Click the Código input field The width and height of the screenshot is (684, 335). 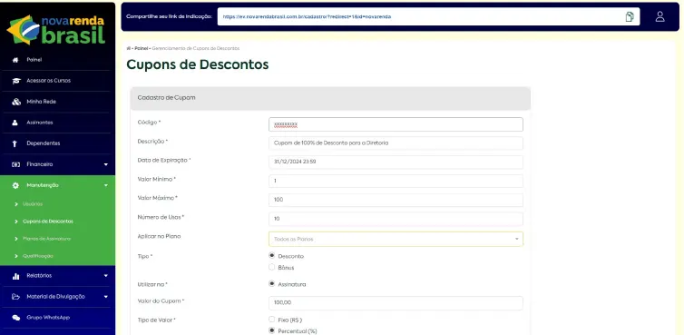[x=396, y=124]
